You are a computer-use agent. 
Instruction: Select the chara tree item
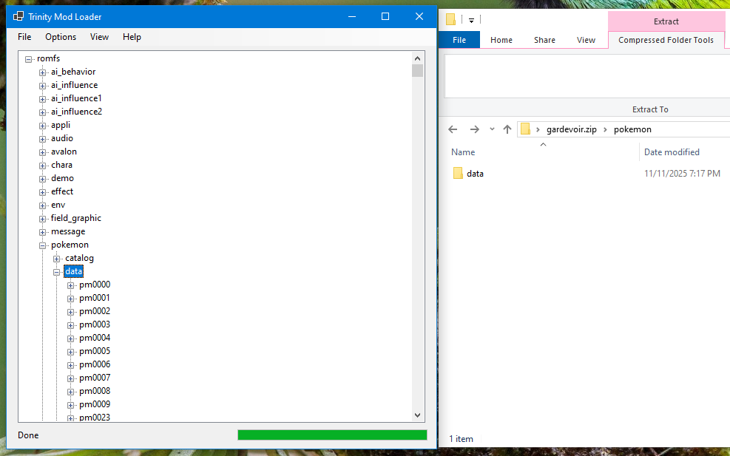click(61, 165)
